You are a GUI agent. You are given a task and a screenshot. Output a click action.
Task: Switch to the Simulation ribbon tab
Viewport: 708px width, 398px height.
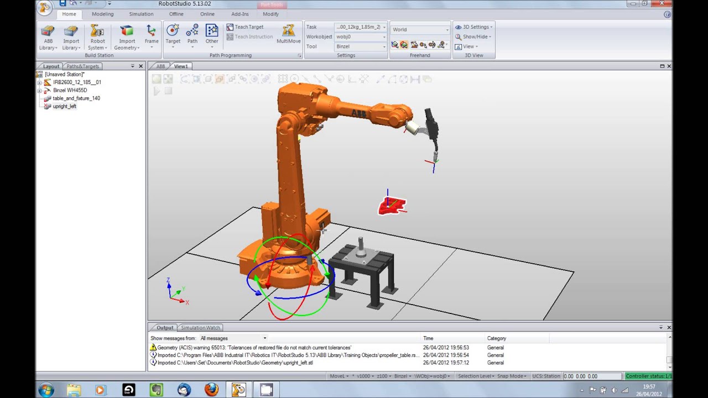click(141, 14)
